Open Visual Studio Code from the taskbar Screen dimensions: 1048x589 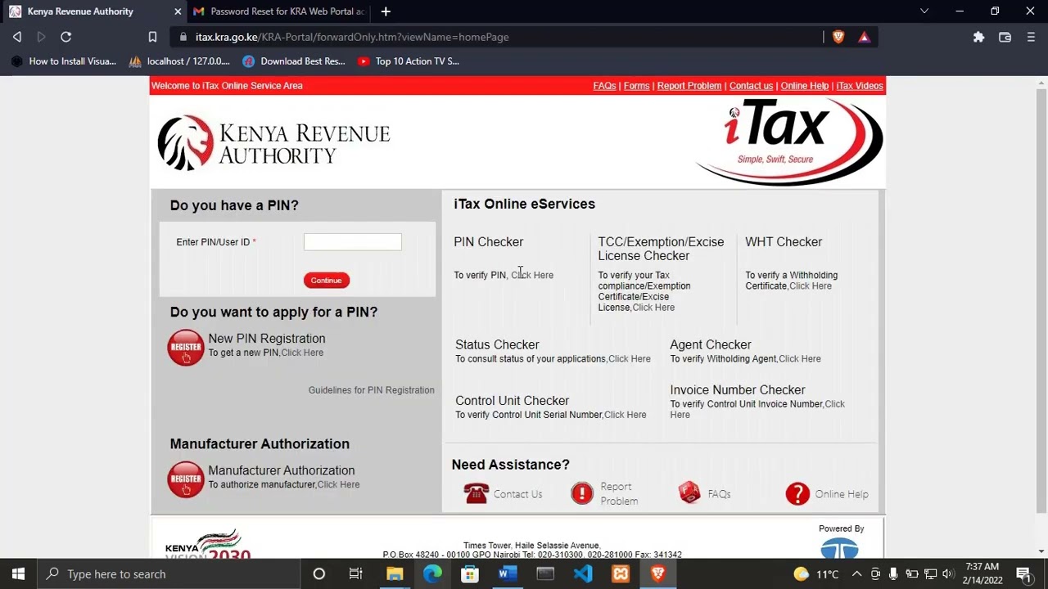583,573
